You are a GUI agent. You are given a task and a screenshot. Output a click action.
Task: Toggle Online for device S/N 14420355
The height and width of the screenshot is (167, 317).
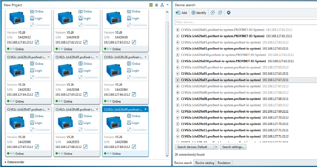click(85, 116)
